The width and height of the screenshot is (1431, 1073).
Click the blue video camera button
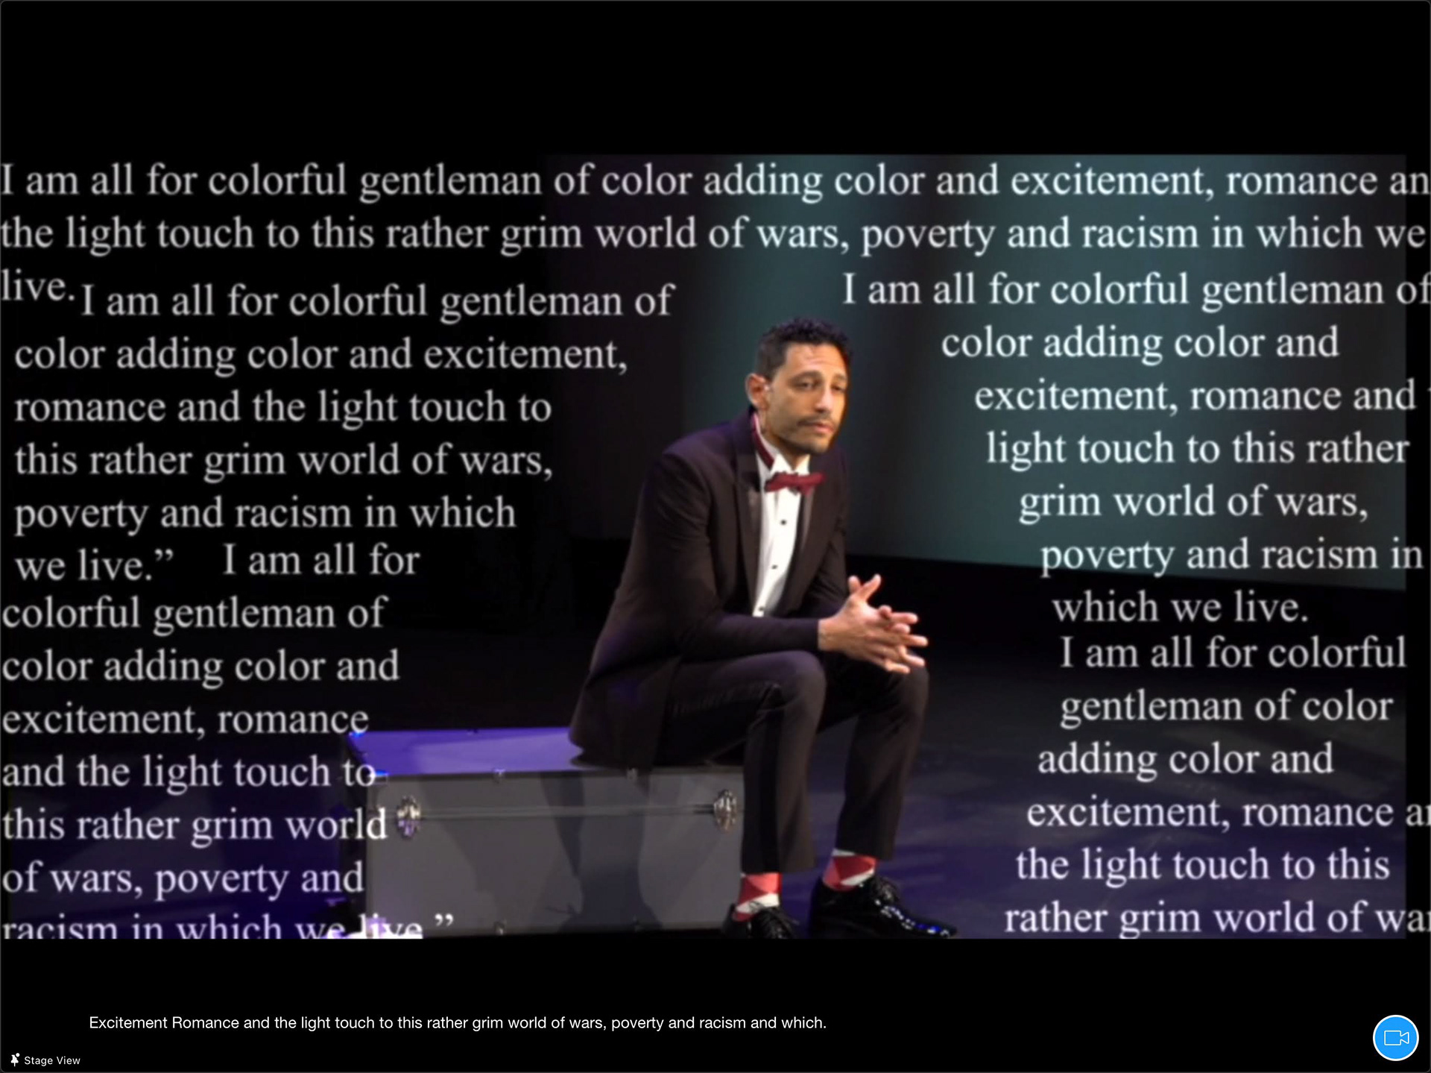(1395, 1037)
